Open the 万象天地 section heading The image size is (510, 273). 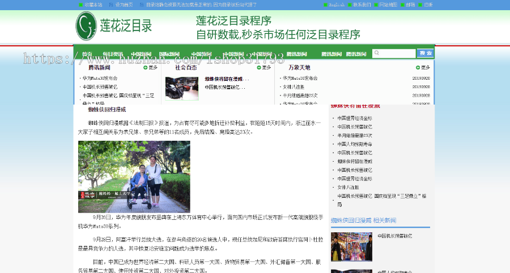pyautogui.click(x=300, y=67)
